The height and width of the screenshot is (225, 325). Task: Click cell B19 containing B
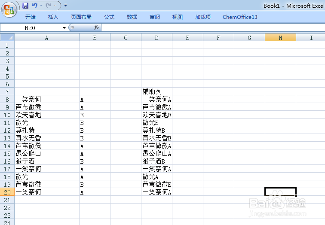click(95, 185)
